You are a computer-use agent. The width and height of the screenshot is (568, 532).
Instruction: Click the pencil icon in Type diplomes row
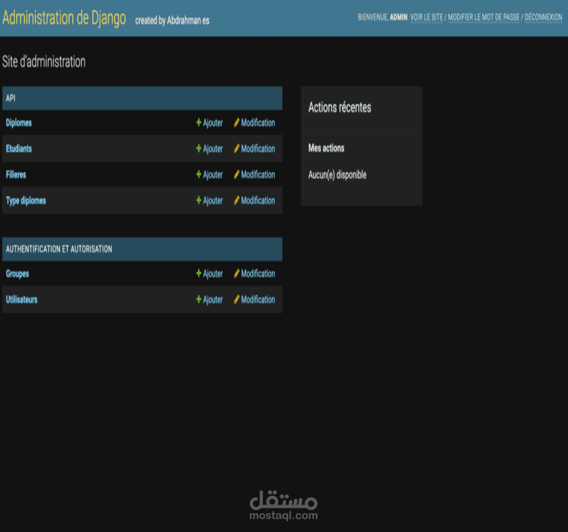click(237, 200)
